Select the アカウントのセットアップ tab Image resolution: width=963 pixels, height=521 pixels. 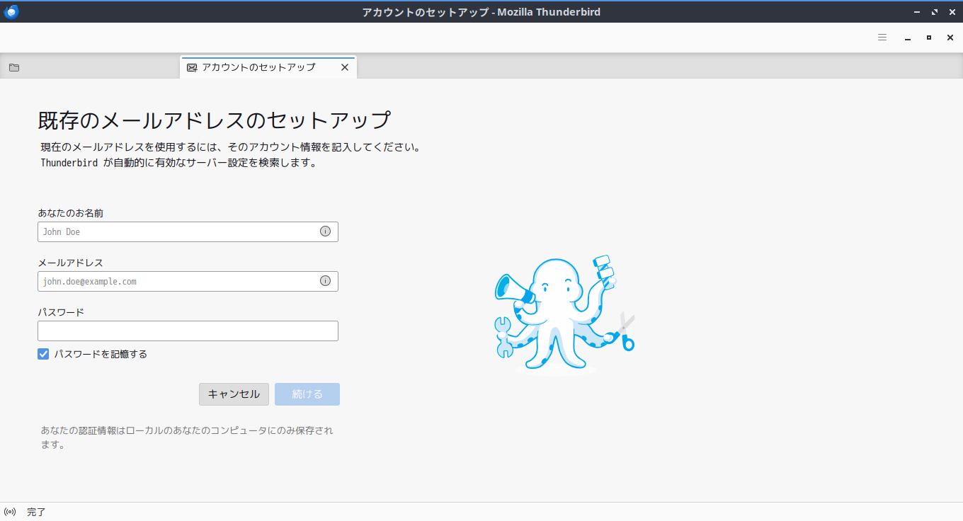pyautogui.click(x=268, y=67)
